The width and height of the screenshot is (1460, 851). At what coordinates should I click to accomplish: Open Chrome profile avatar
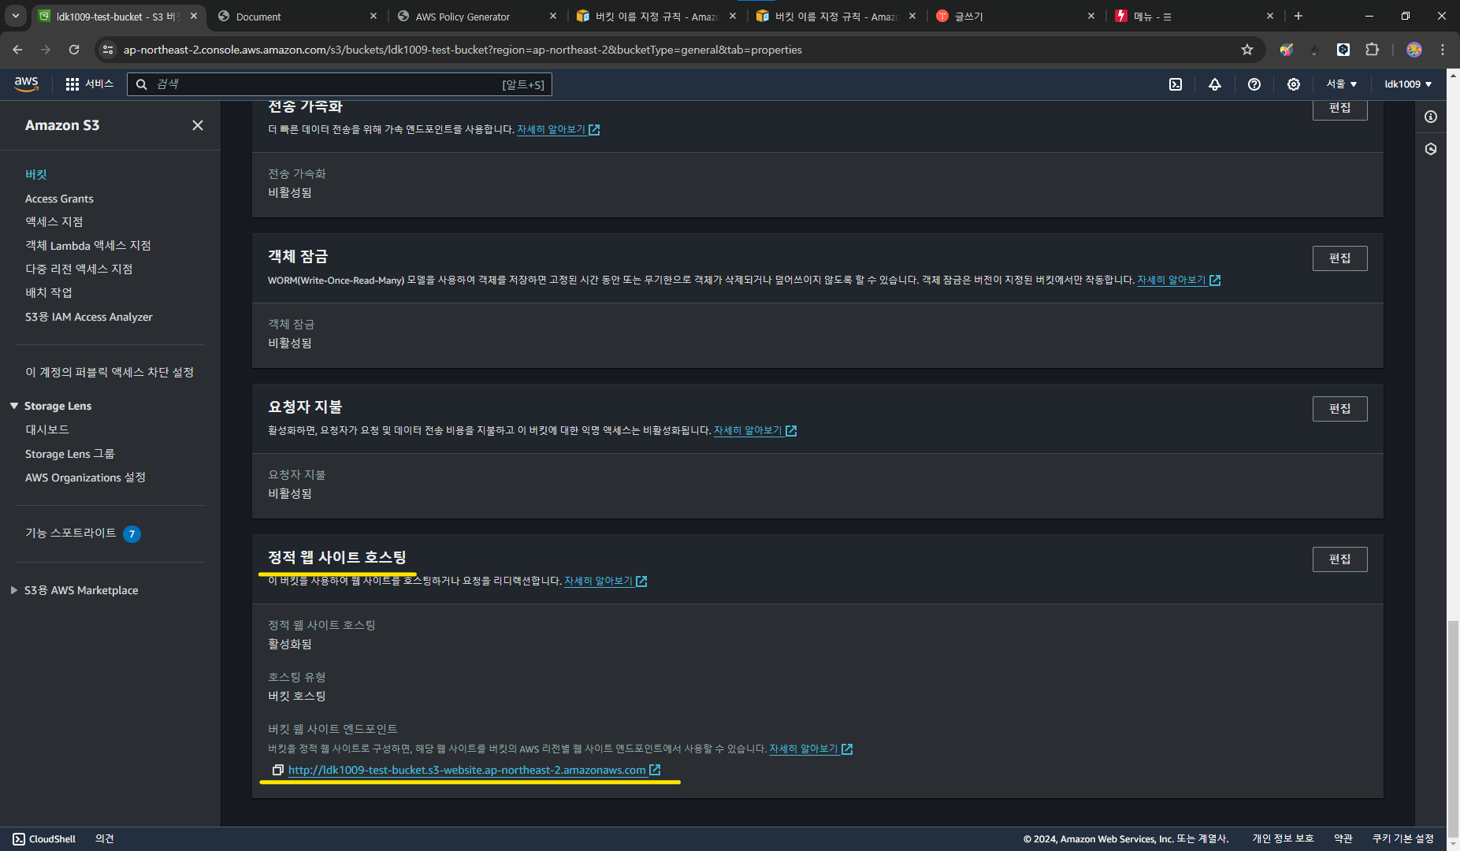pyautogui.click(x=1414, y=50)
